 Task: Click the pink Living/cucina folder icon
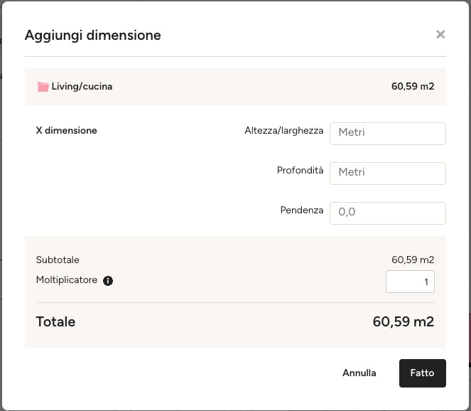point(43,87)
